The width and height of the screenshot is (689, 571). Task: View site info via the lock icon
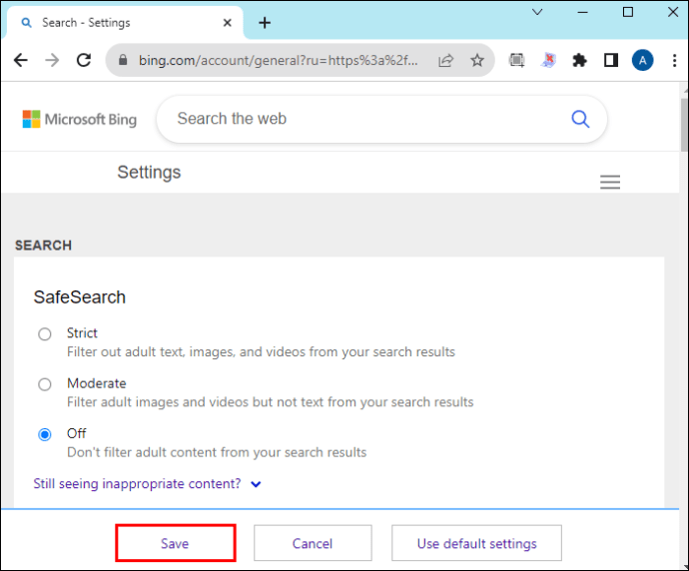(x=123, y=60)
